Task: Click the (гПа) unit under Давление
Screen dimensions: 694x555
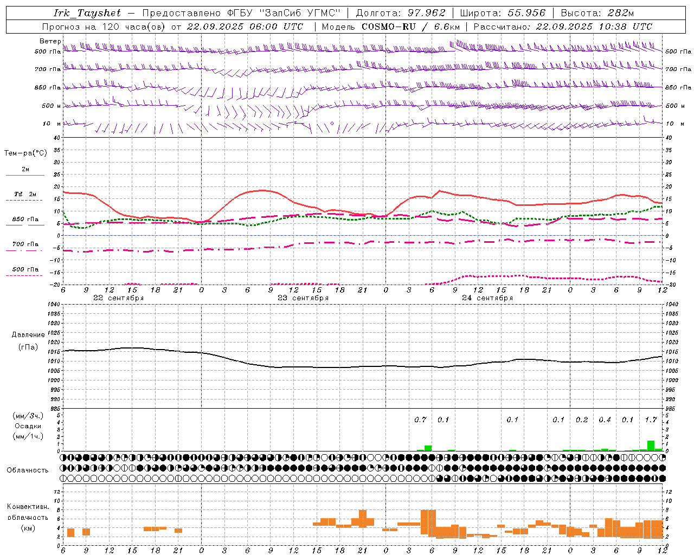Action: 28,347
